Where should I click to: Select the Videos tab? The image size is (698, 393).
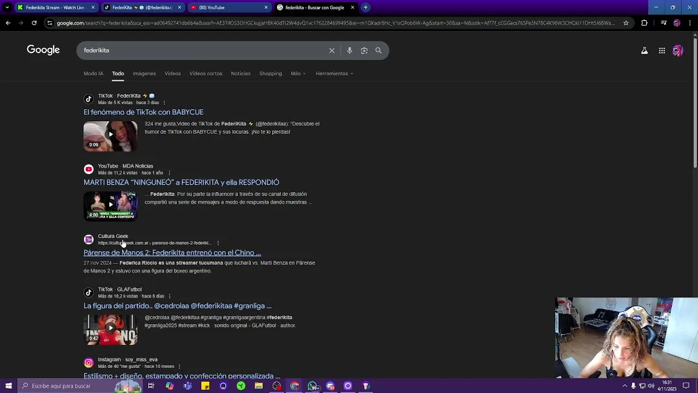pos(172,74)
